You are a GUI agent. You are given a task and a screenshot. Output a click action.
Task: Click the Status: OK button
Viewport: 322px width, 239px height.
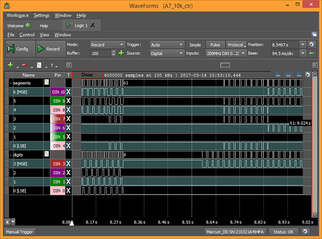(283, 232)
